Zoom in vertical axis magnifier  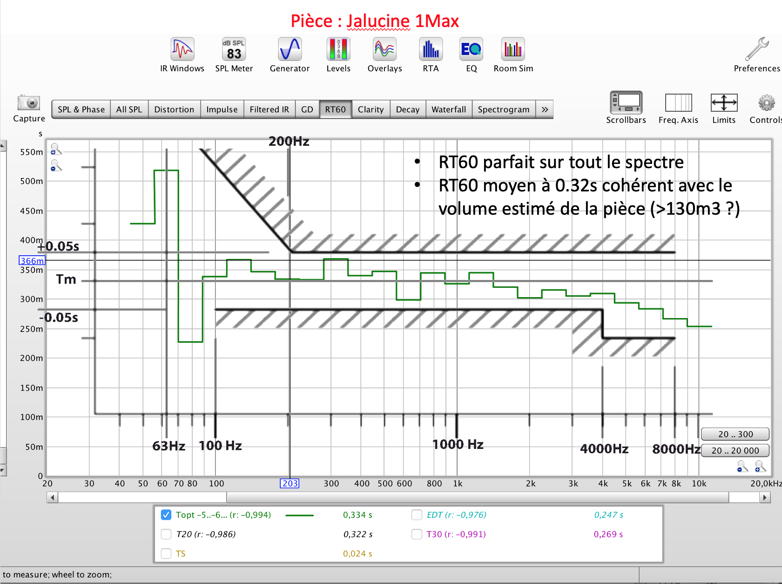[x=56, y=149]
